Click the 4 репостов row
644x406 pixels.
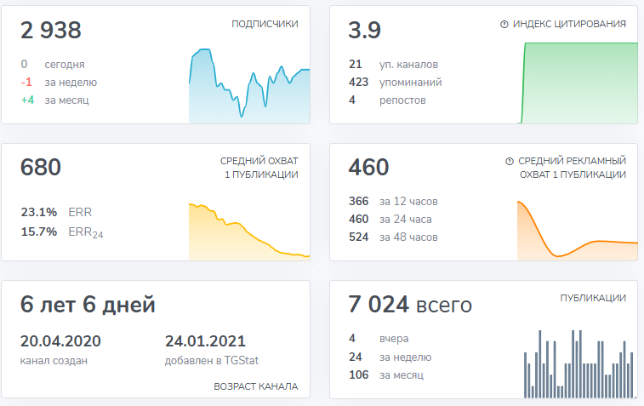(x=387, y=100)
